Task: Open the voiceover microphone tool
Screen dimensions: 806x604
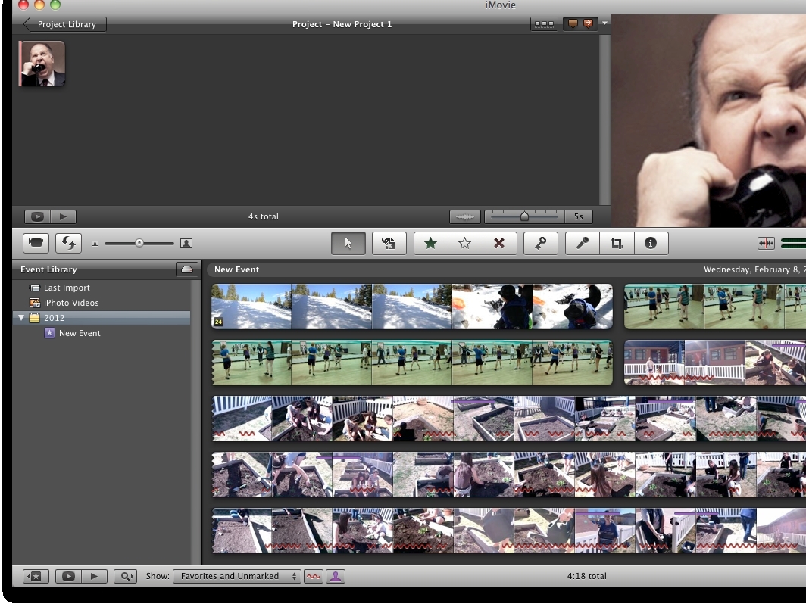Action: coord(582,243)
